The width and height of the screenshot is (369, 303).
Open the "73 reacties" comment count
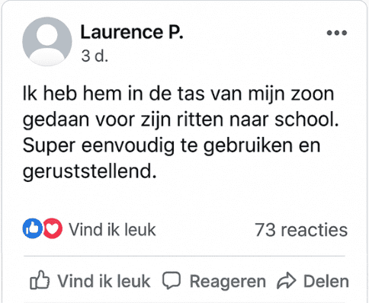coord(301,230)
